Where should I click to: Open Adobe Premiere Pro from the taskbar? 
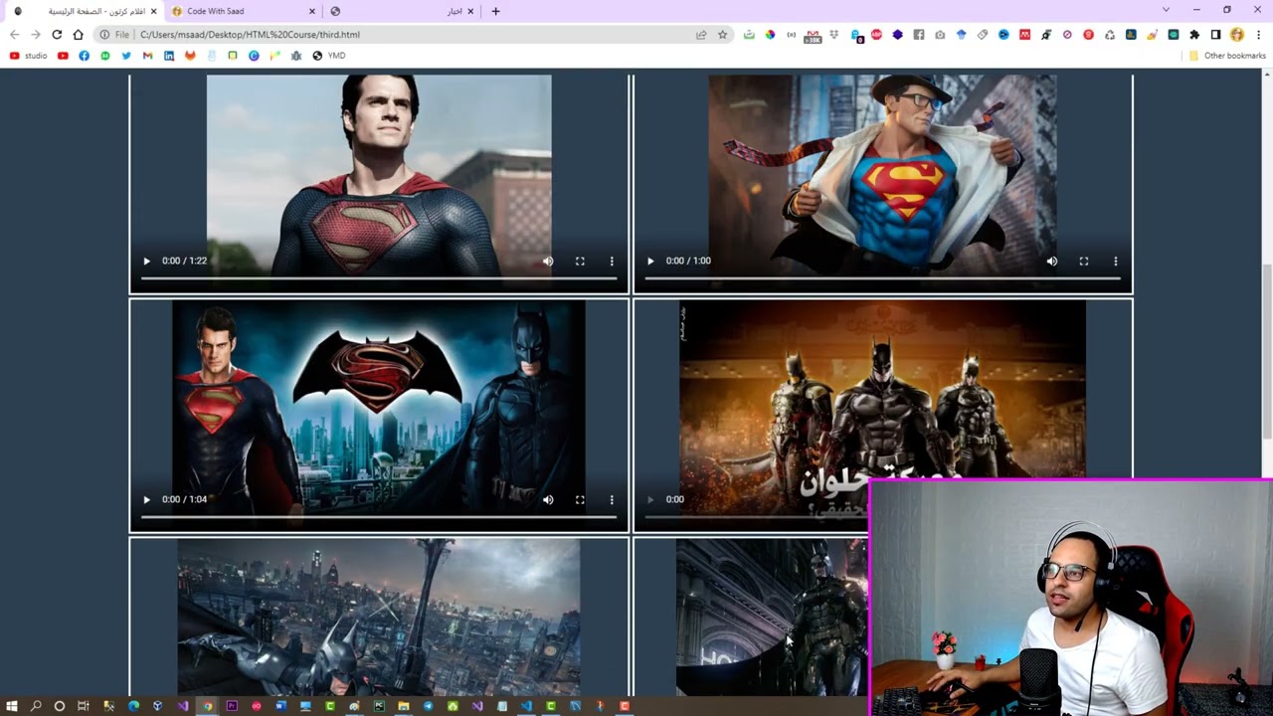232,706
